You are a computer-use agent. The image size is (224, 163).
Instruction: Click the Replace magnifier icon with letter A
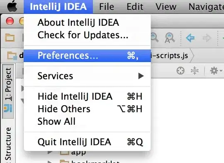tap(170, 38)
